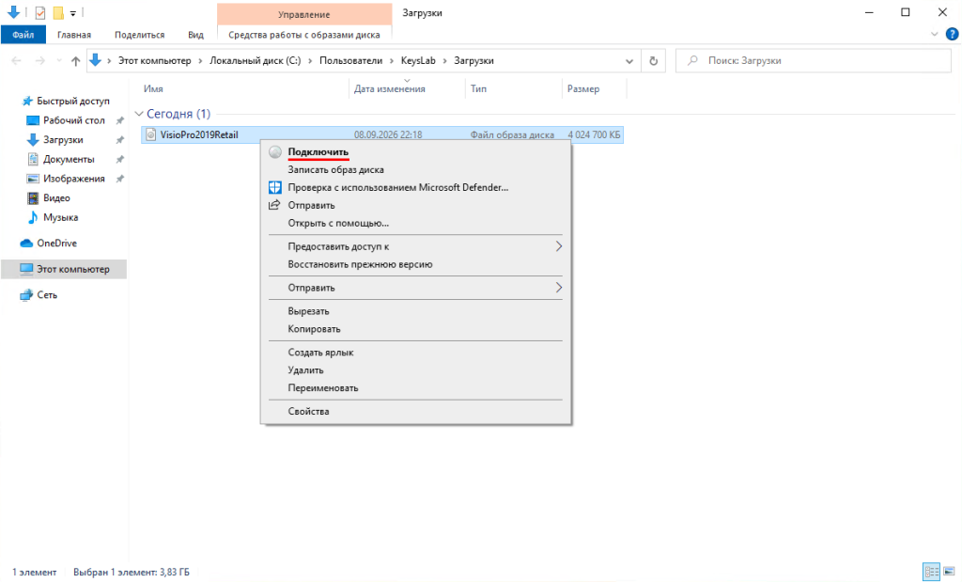
Task: Click breadcrumb arrow after Пользователи
Action: 392,61
